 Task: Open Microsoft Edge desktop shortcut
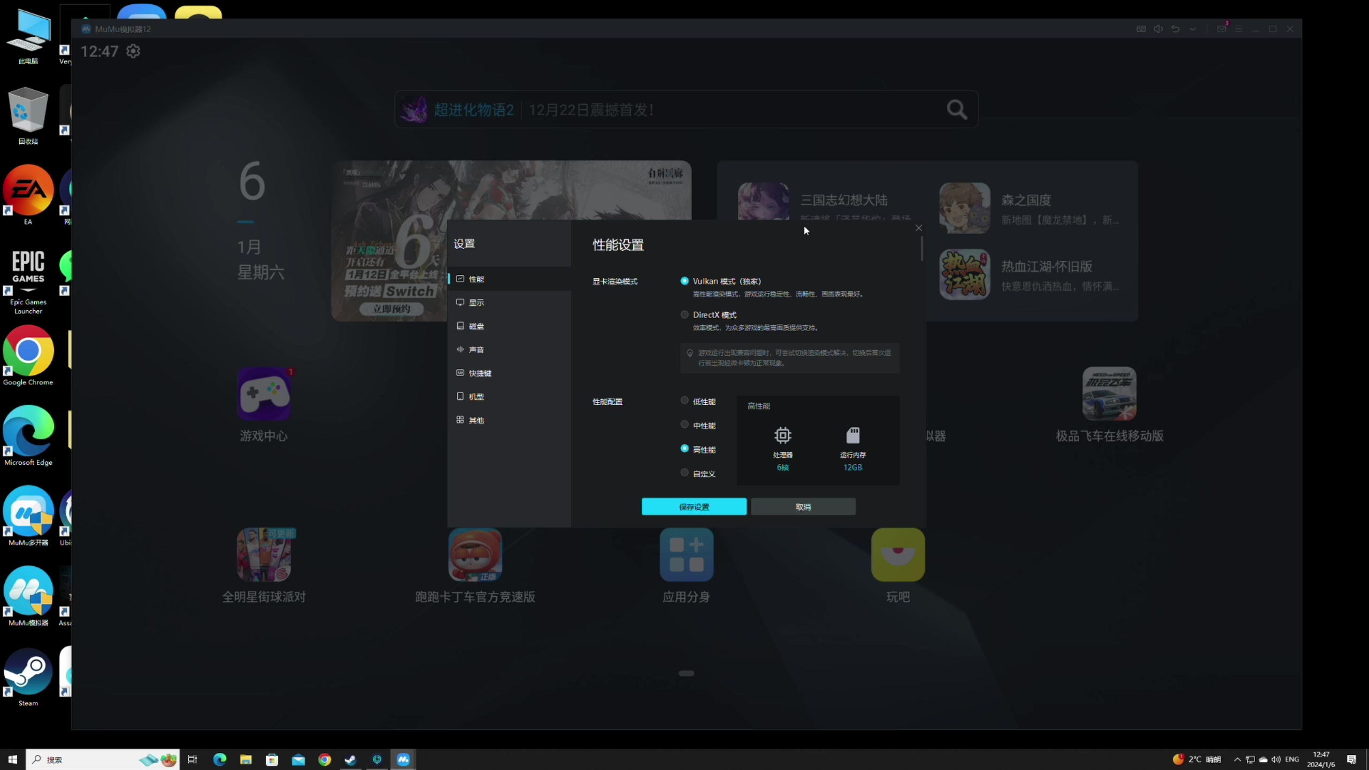click(x=28, y=436)
